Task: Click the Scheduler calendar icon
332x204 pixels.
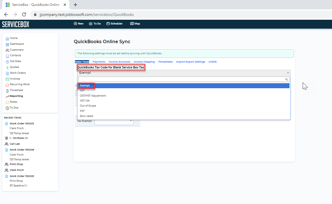Action: [108, 24]
